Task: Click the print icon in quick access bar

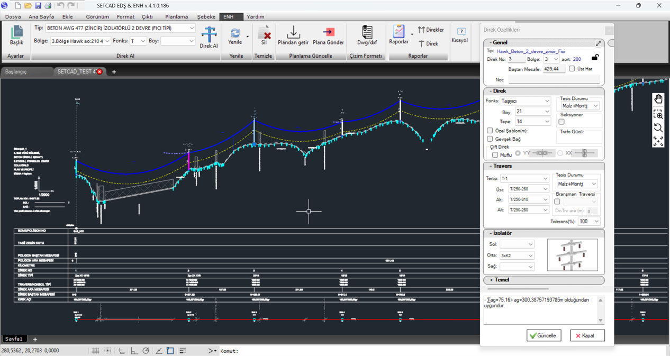Action: click(48, 5)
